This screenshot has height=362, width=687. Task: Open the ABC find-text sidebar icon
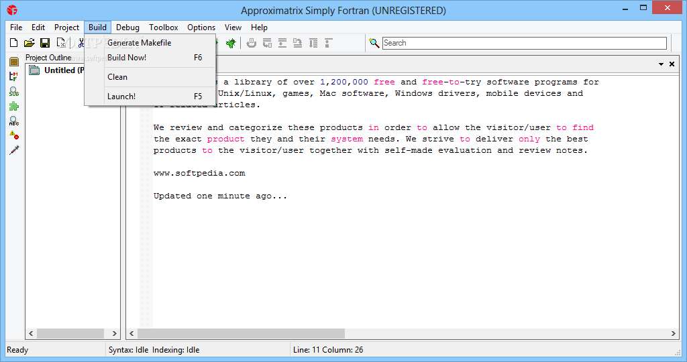coord(14,121)
